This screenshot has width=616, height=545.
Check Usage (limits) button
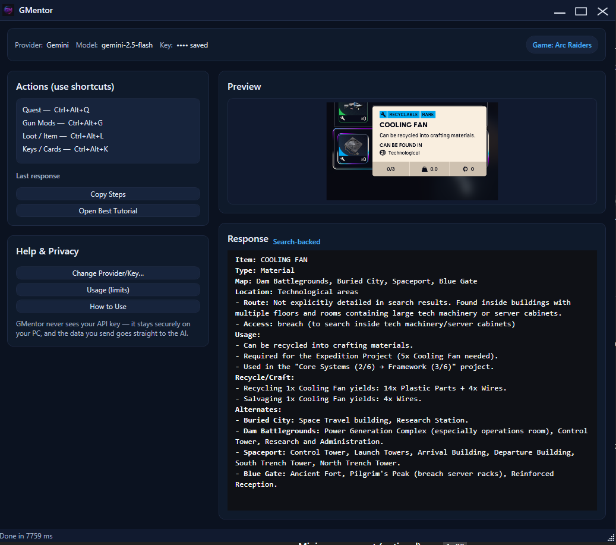(x=108, y=290)
